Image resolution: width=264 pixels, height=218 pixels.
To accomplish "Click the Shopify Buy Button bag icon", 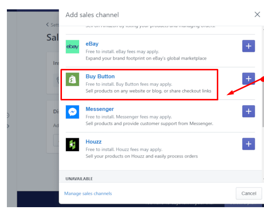I will click(x=72, y=79).
